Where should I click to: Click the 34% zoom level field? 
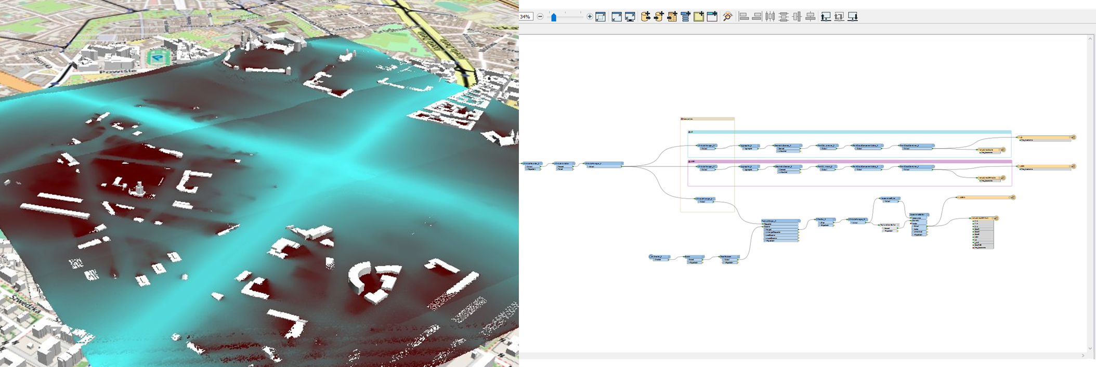pyautogui.click(x=525, y=17)
